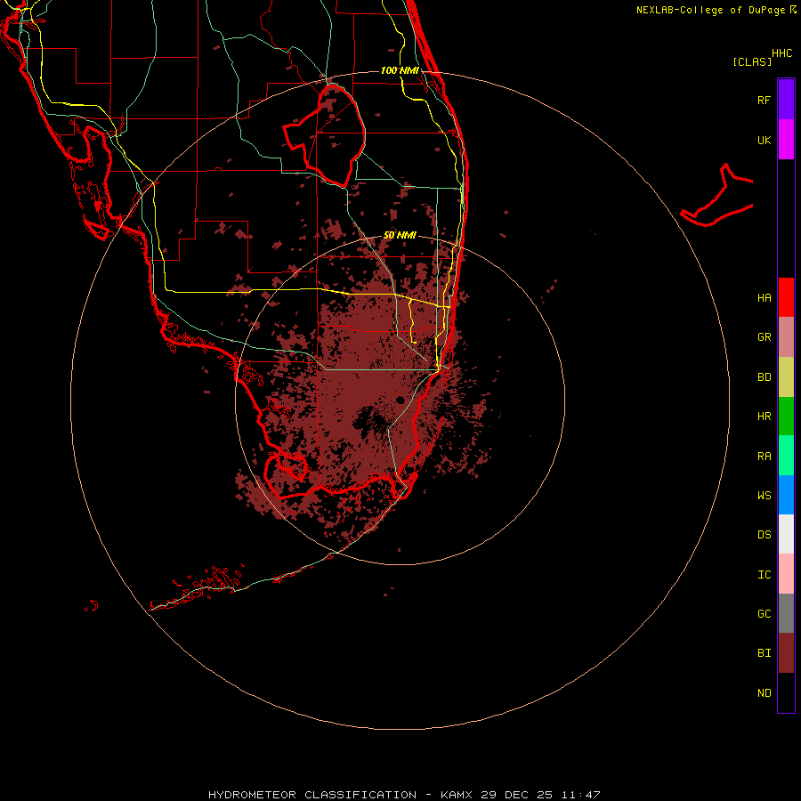Click the 11:47 timestamp

click(x=580, y=795)
